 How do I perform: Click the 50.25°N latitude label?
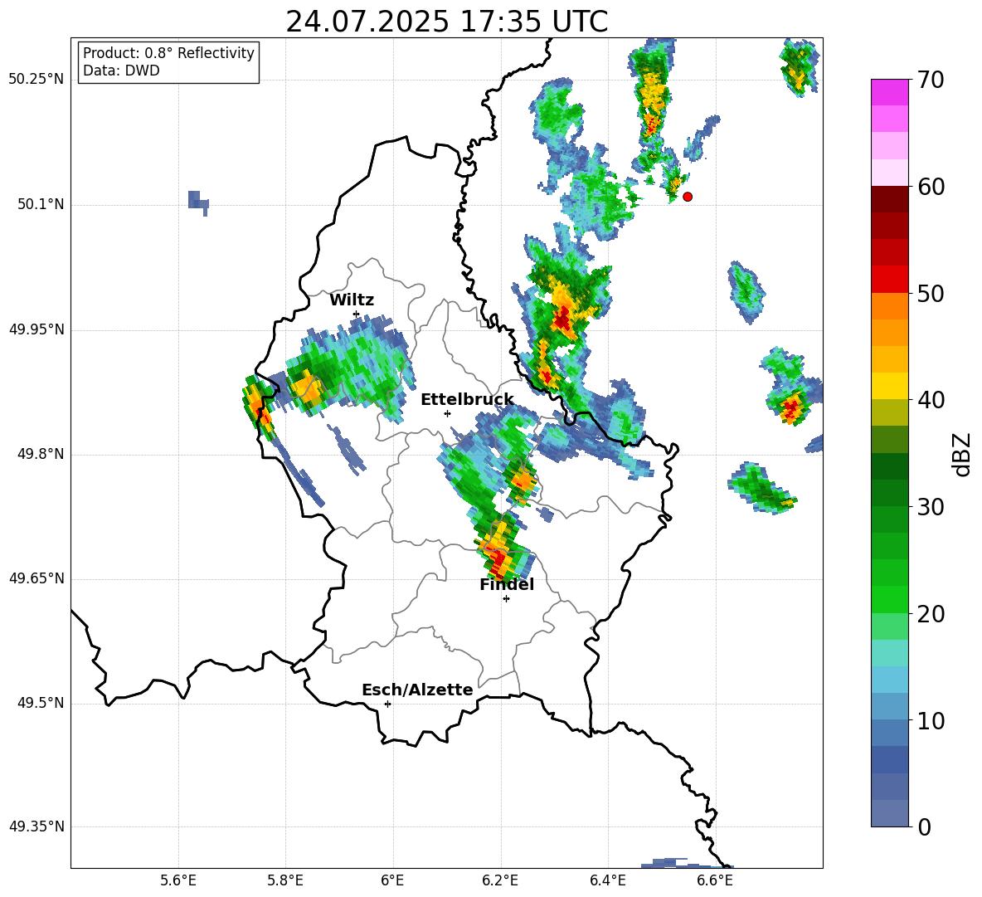[x=36, y=80]
